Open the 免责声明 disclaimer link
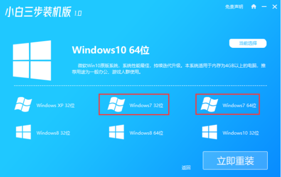Image resolution: width=281 pixels, height=177 pixels. pos(234,7)
